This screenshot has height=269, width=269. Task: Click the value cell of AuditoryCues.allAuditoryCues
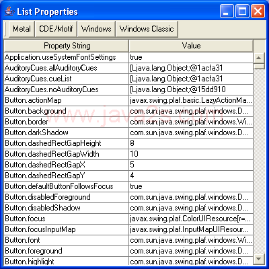[x=191, y=68]
